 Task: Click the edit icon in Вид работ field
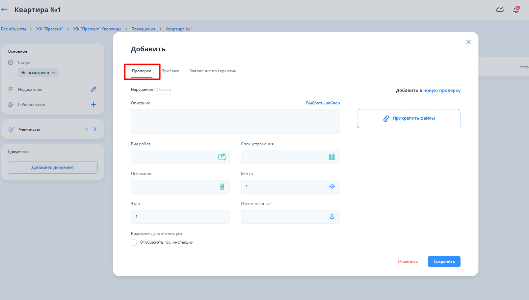[x=222, y=157]
